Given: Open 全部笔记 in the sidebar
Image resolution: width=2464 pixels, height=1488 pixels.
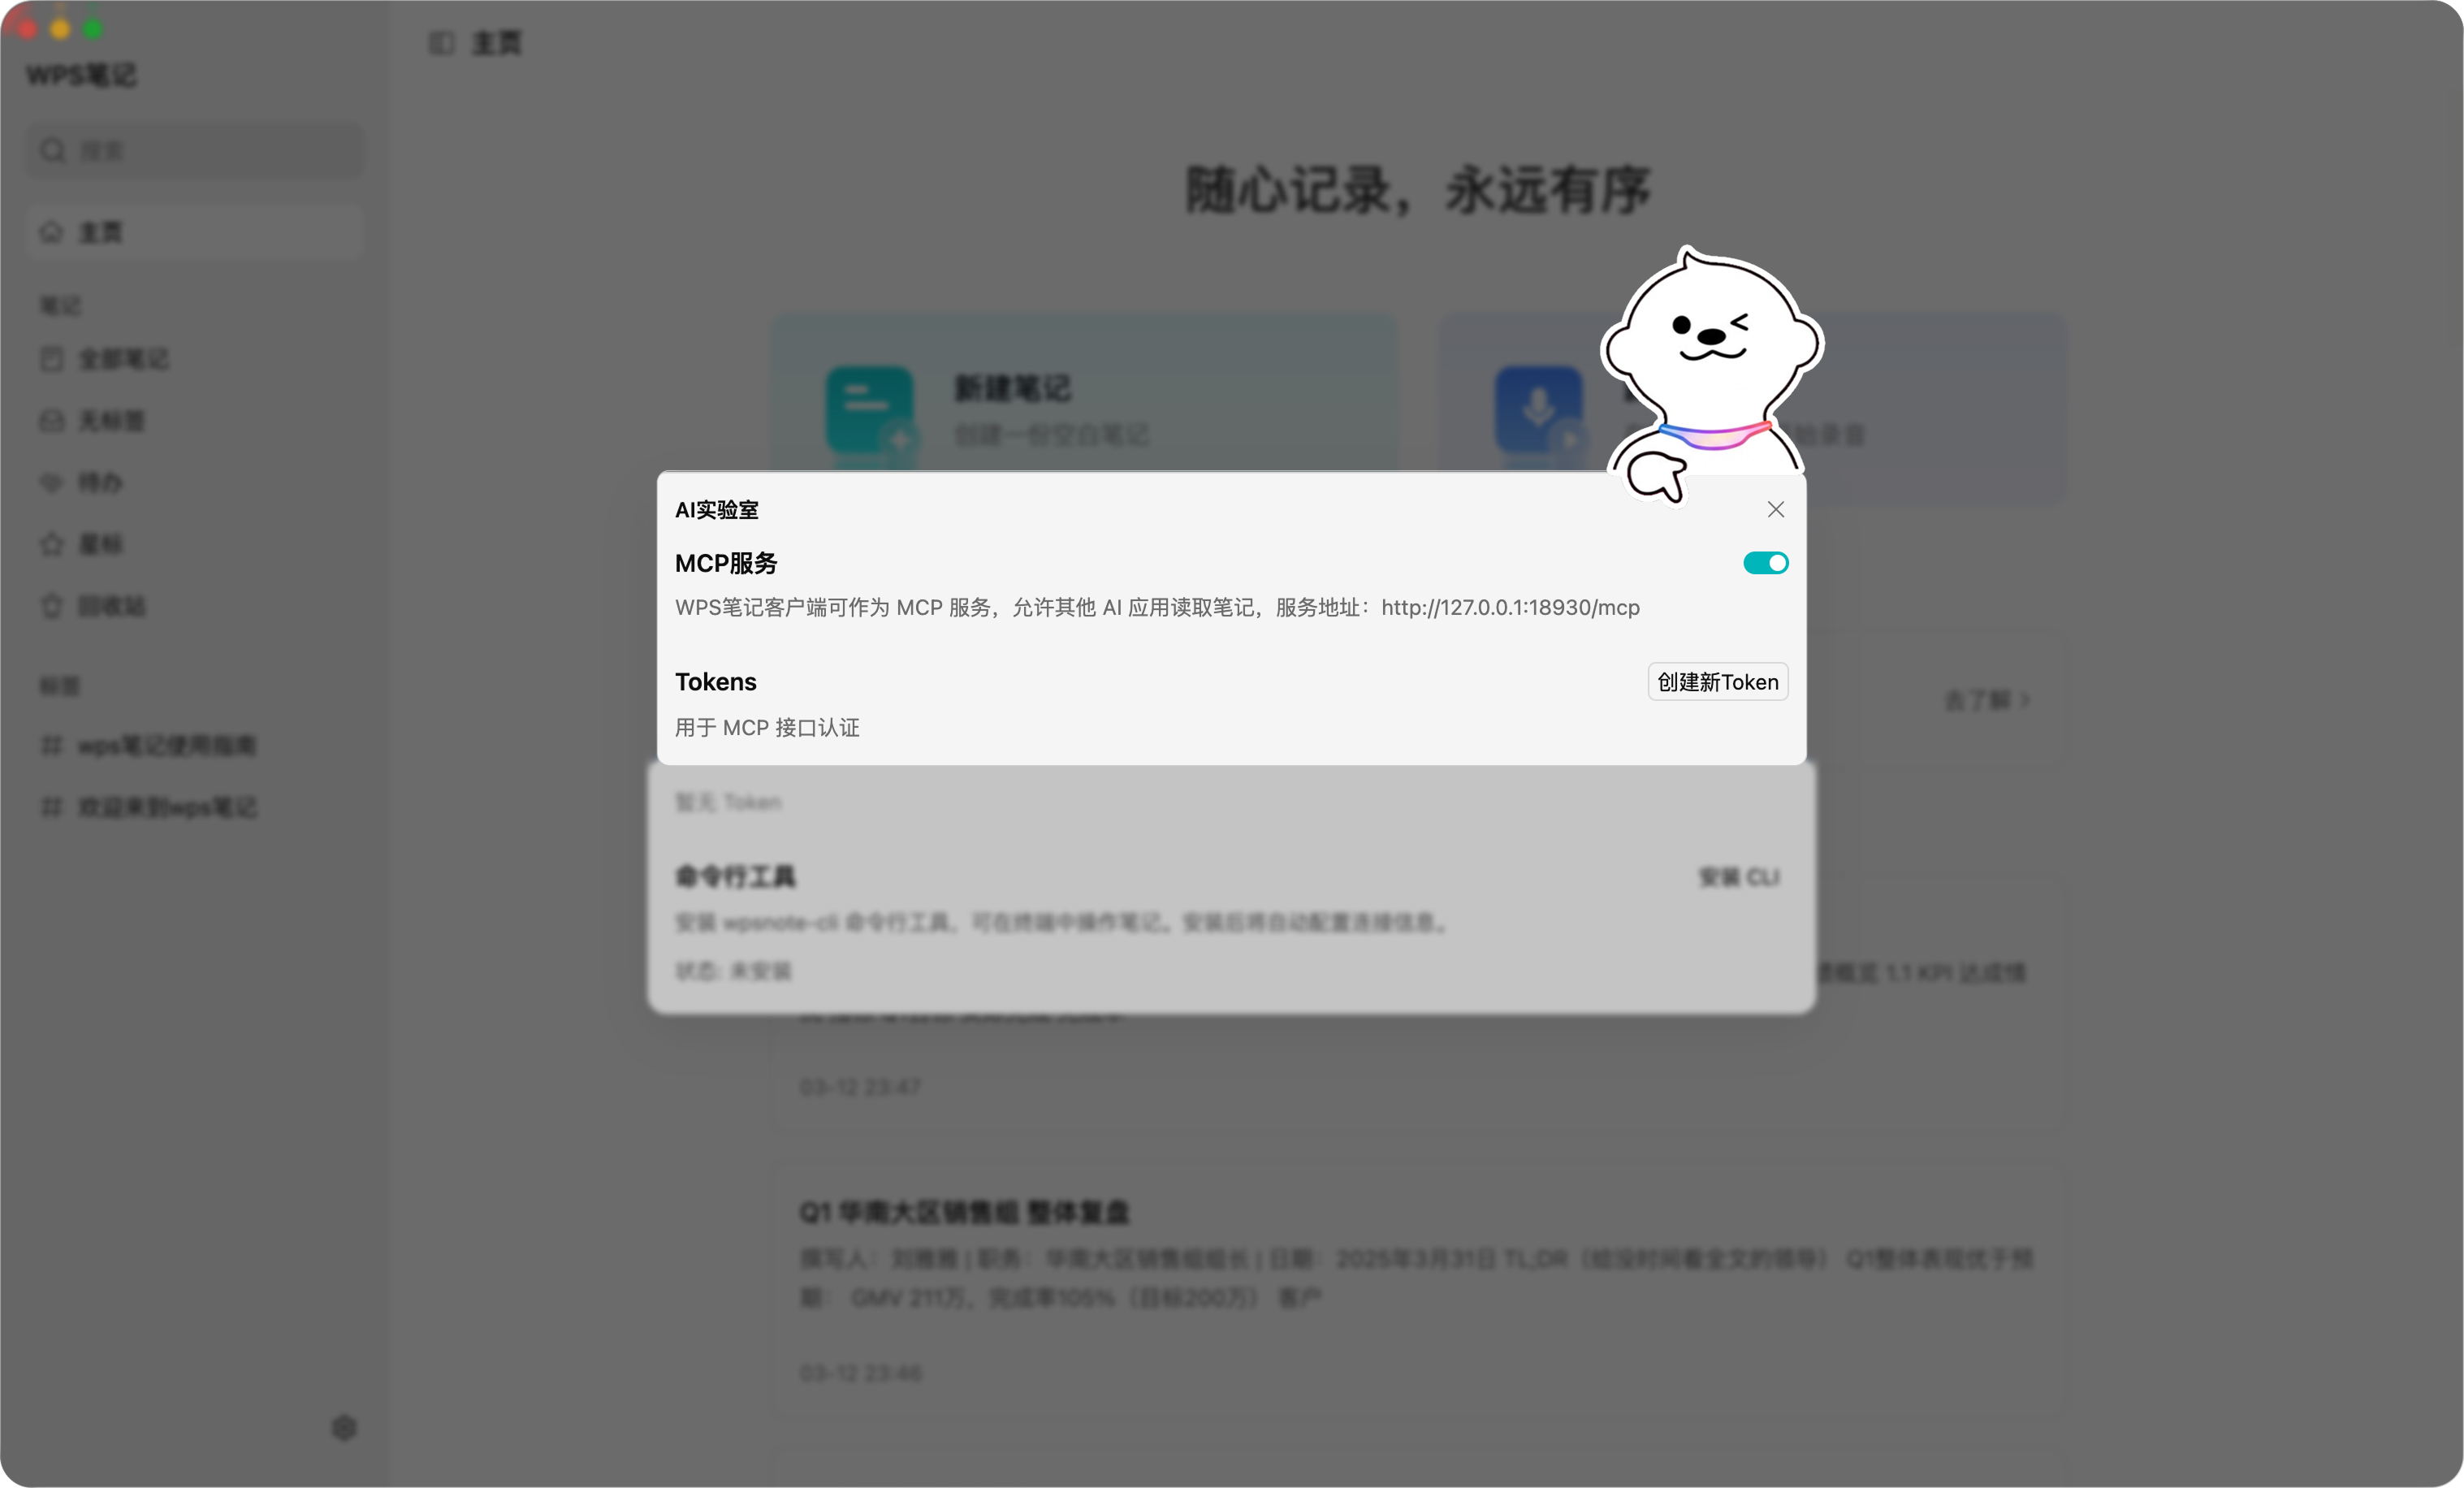Looking at the screenshot, I should (124, 359).
